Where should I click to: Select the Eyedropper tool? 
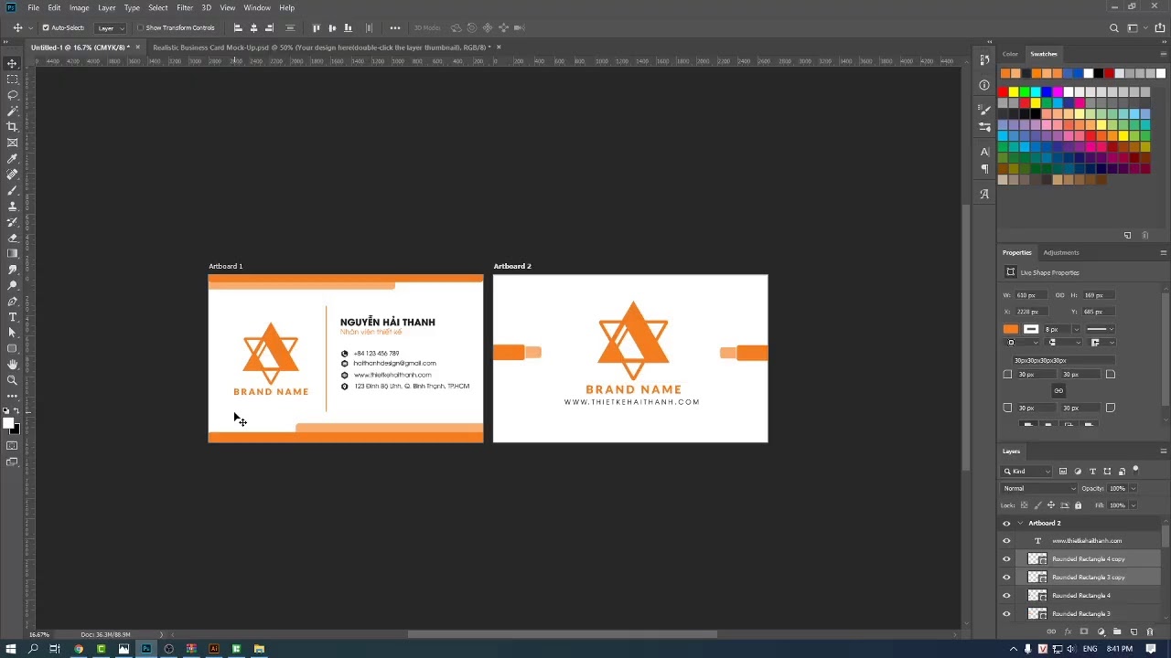[12, 158]
